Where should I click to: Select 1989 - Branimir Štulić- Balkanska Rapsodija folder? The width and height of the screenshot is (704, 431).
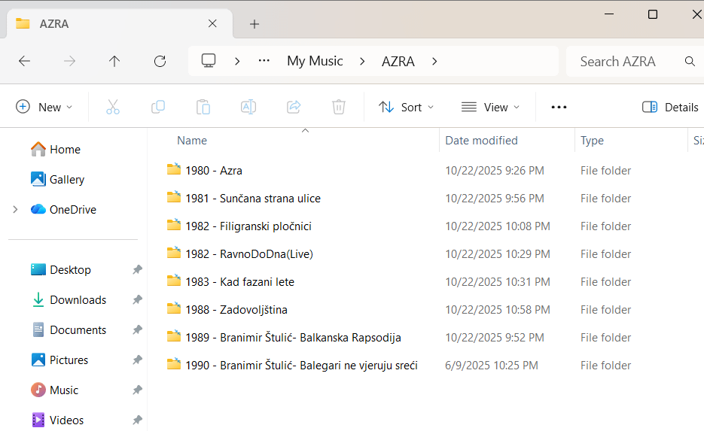click(293, 337)
